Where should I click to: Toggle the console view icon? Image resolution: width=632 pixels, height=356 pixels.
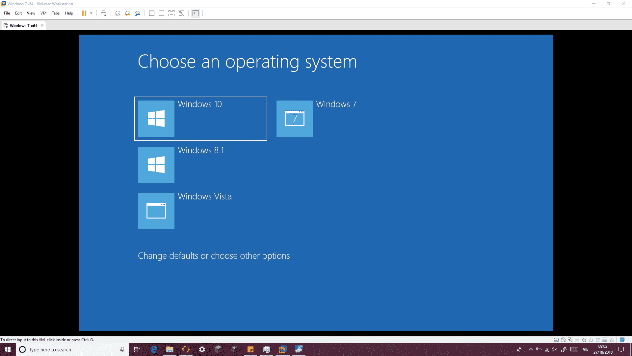196,13
